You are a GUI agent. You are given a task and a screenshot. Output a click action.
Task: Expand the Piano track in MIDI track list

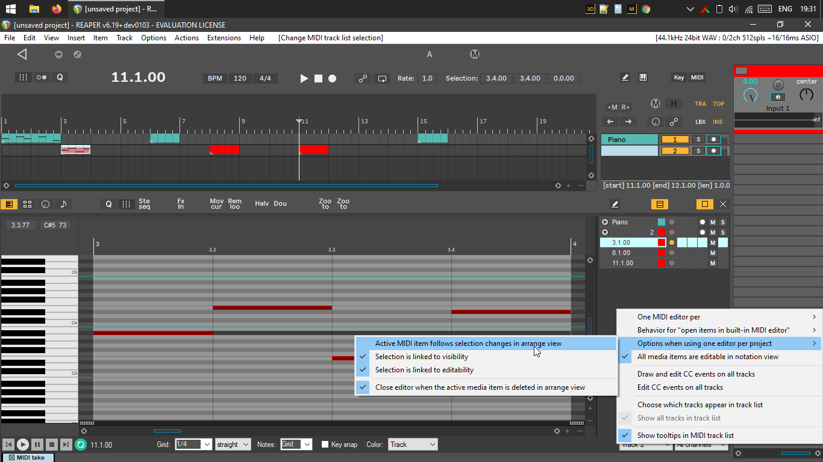pyautogui.click(x=606, y=222)
